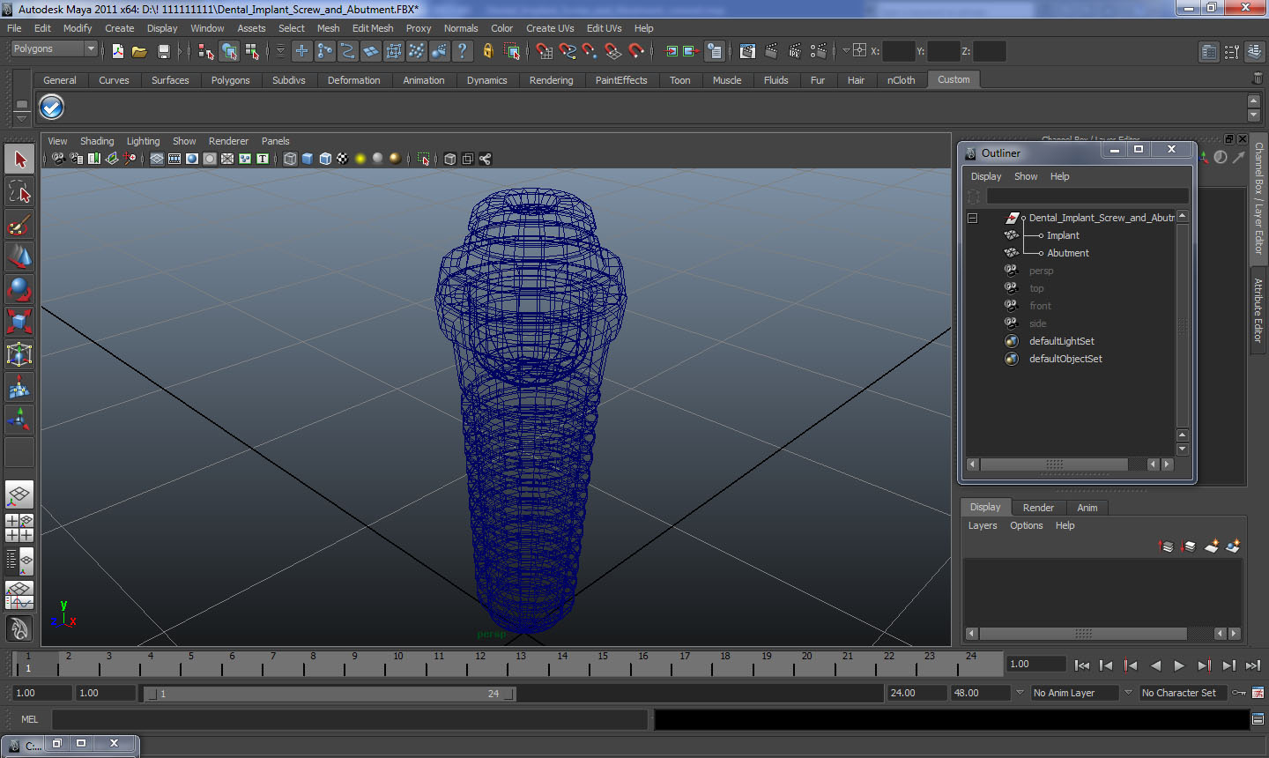Create a new scene from status line
The height and width of the screenshot is (758, 1269).
pos(118,51)
